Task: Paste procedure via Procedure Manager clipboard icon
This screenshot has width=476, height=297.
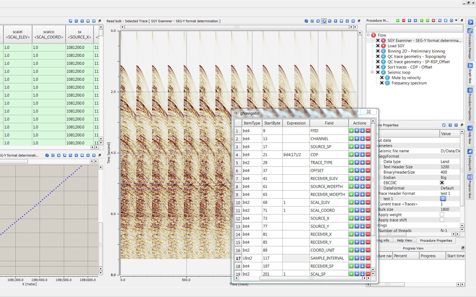Action: pyautogui.click(x=446, y=20)
